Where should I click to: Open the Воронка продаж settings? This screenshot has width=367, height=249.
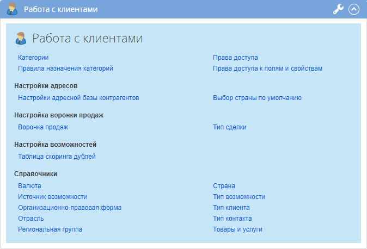pos(43,127)
